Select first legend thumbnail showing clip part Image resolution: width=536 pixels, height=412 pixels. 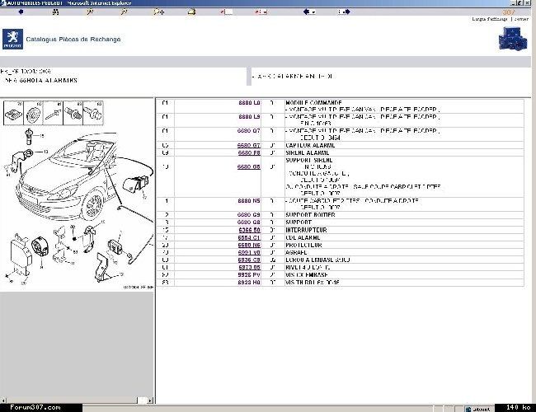click(13, 113)
